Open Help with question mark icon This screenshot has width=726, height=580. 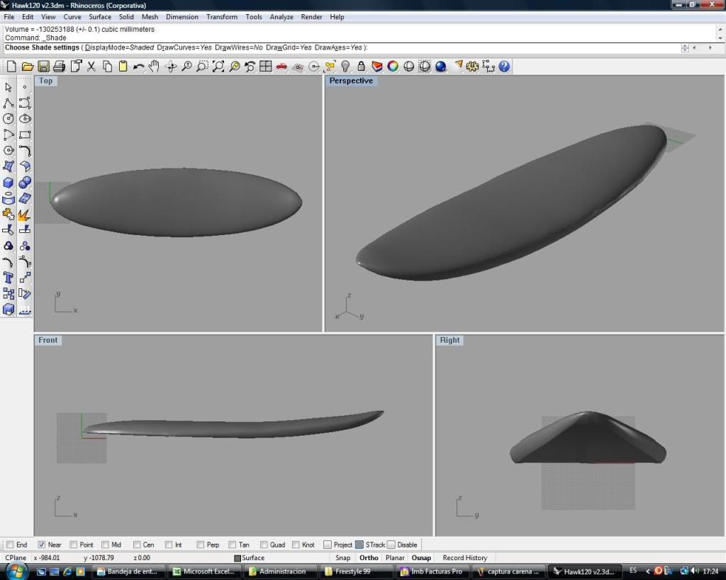[x=504, y=67]
